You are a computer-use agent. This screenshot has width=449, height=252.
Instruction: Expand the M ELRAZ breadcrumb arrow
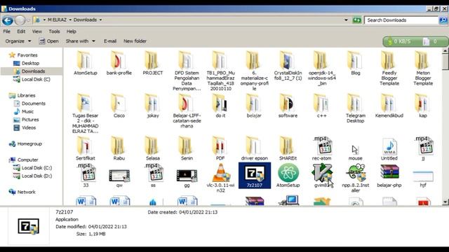coord(70,20)
